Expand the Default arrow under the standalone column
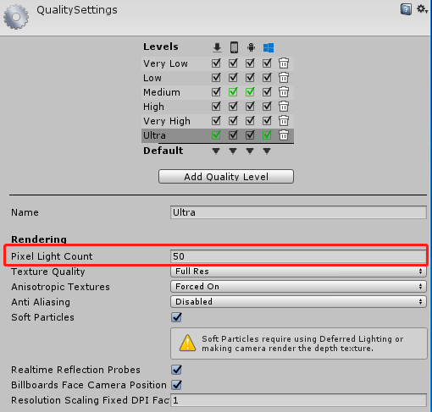Viewport: 432px width, 412px height. tap(216, 151)
